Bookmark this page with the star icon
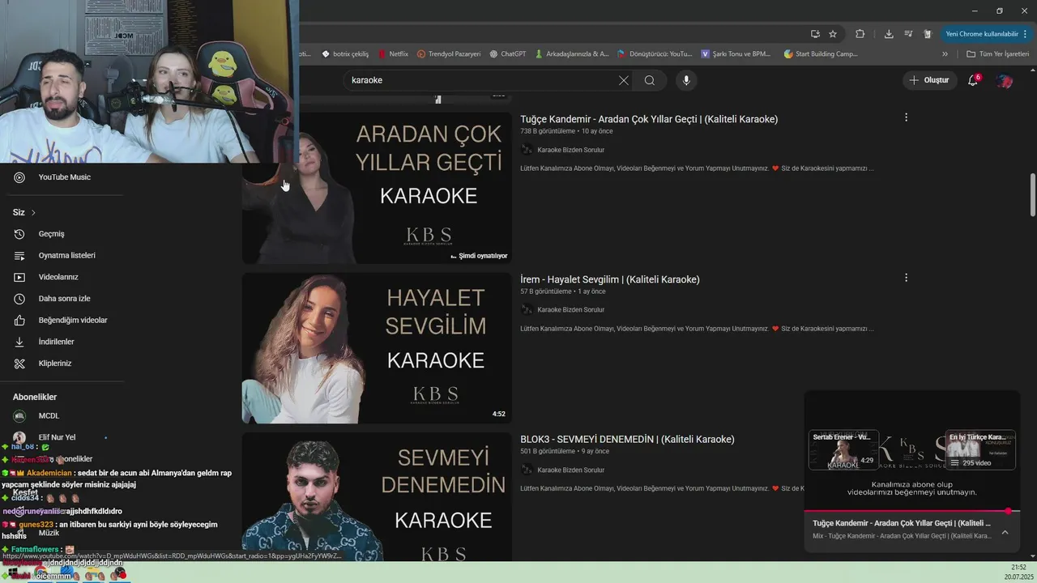Image resolution: width=1037 pixels, height=583 pixels. pos(833,34)
